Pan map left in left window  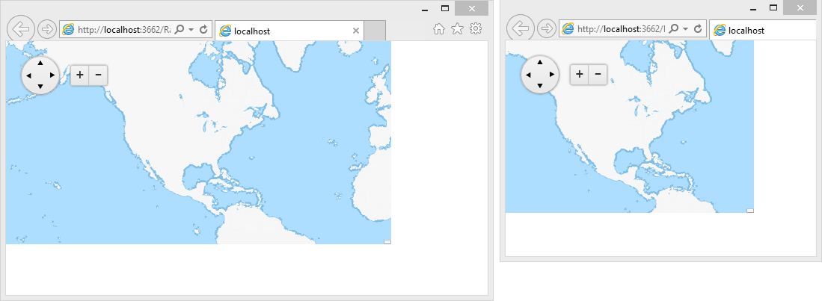[x=29, y=75]
